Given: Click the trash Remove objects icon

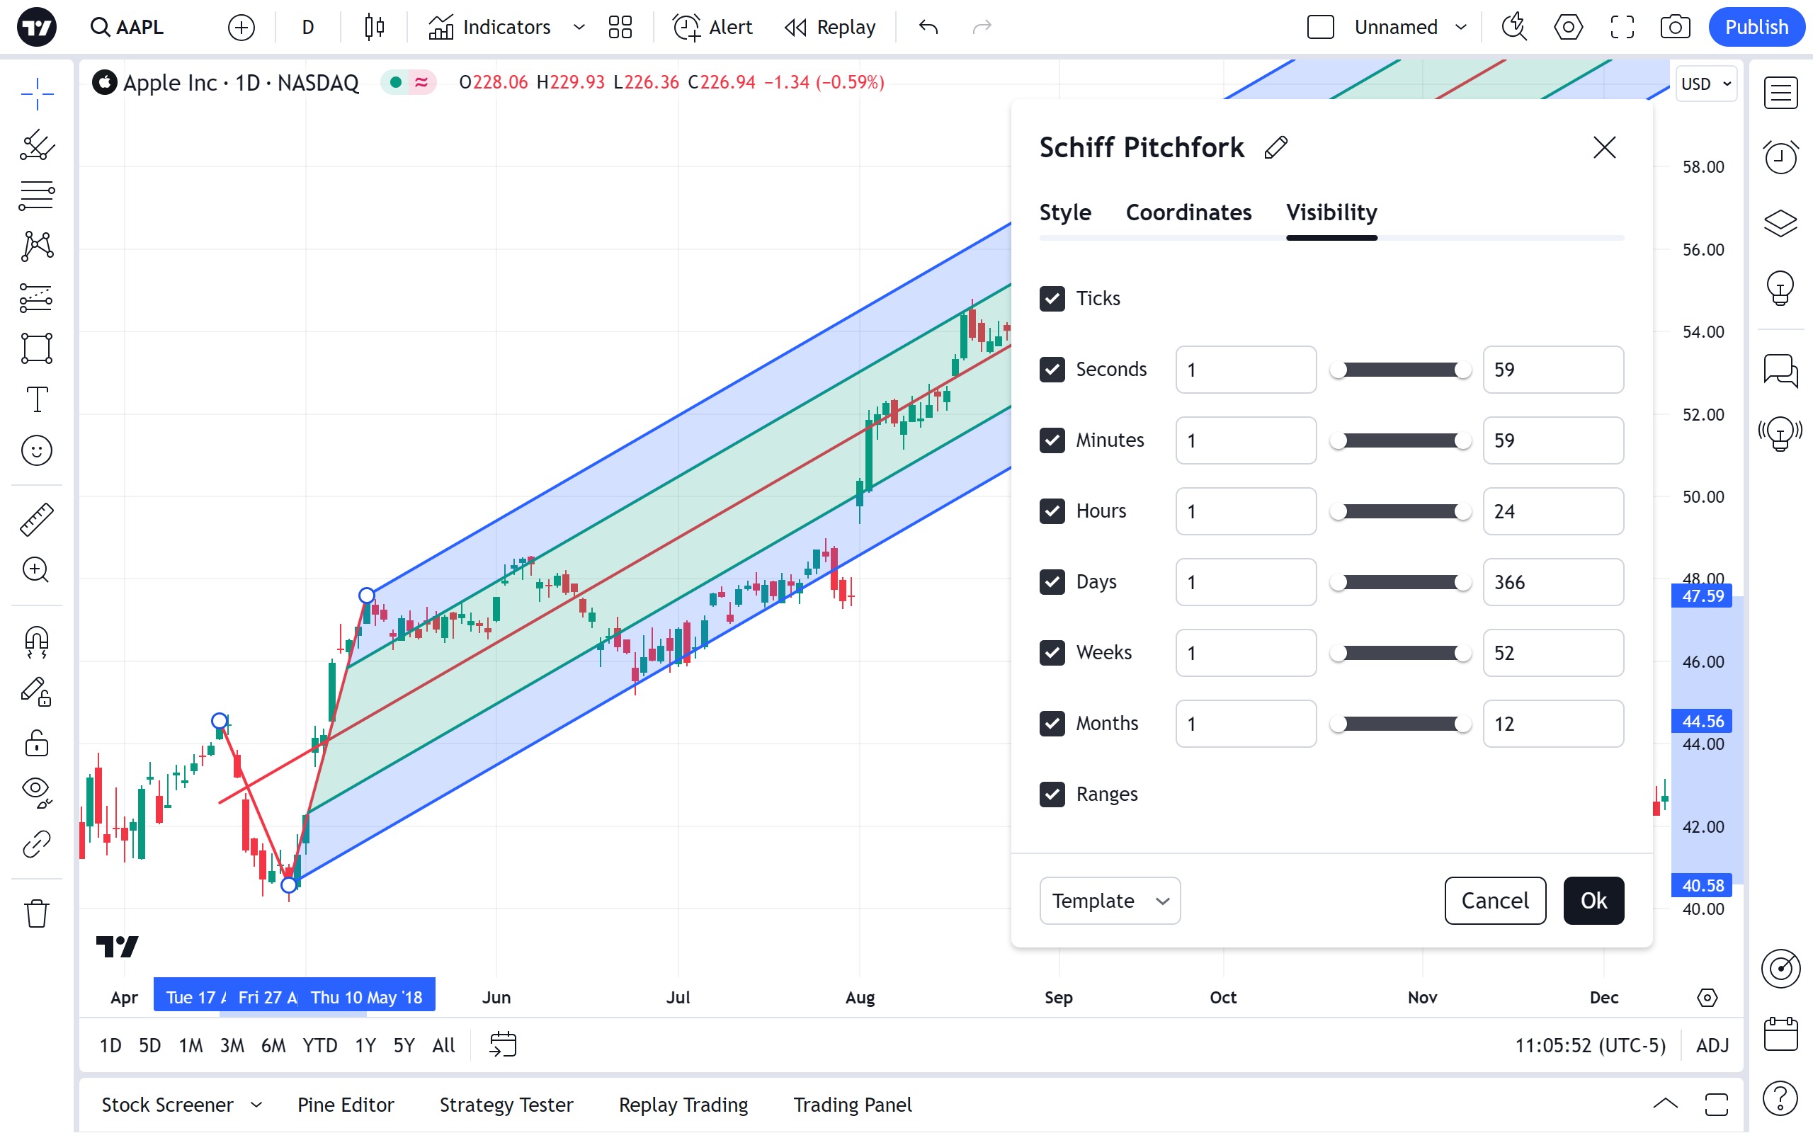Looking at the screenshot, I should pos(36,913).
